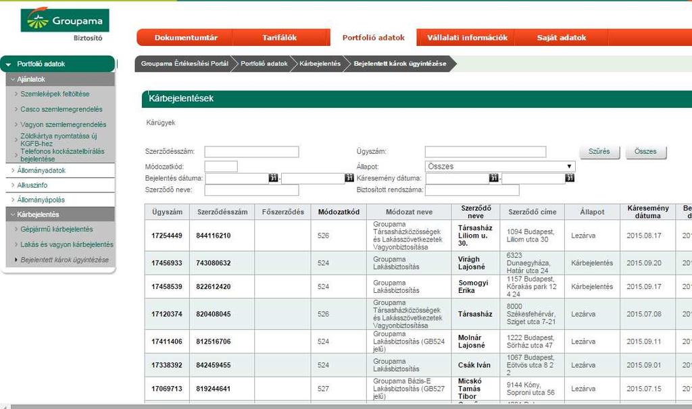This screenshot has height=409, width=692.
Task: Click contract number 844116210
Action: click(214, 236)
